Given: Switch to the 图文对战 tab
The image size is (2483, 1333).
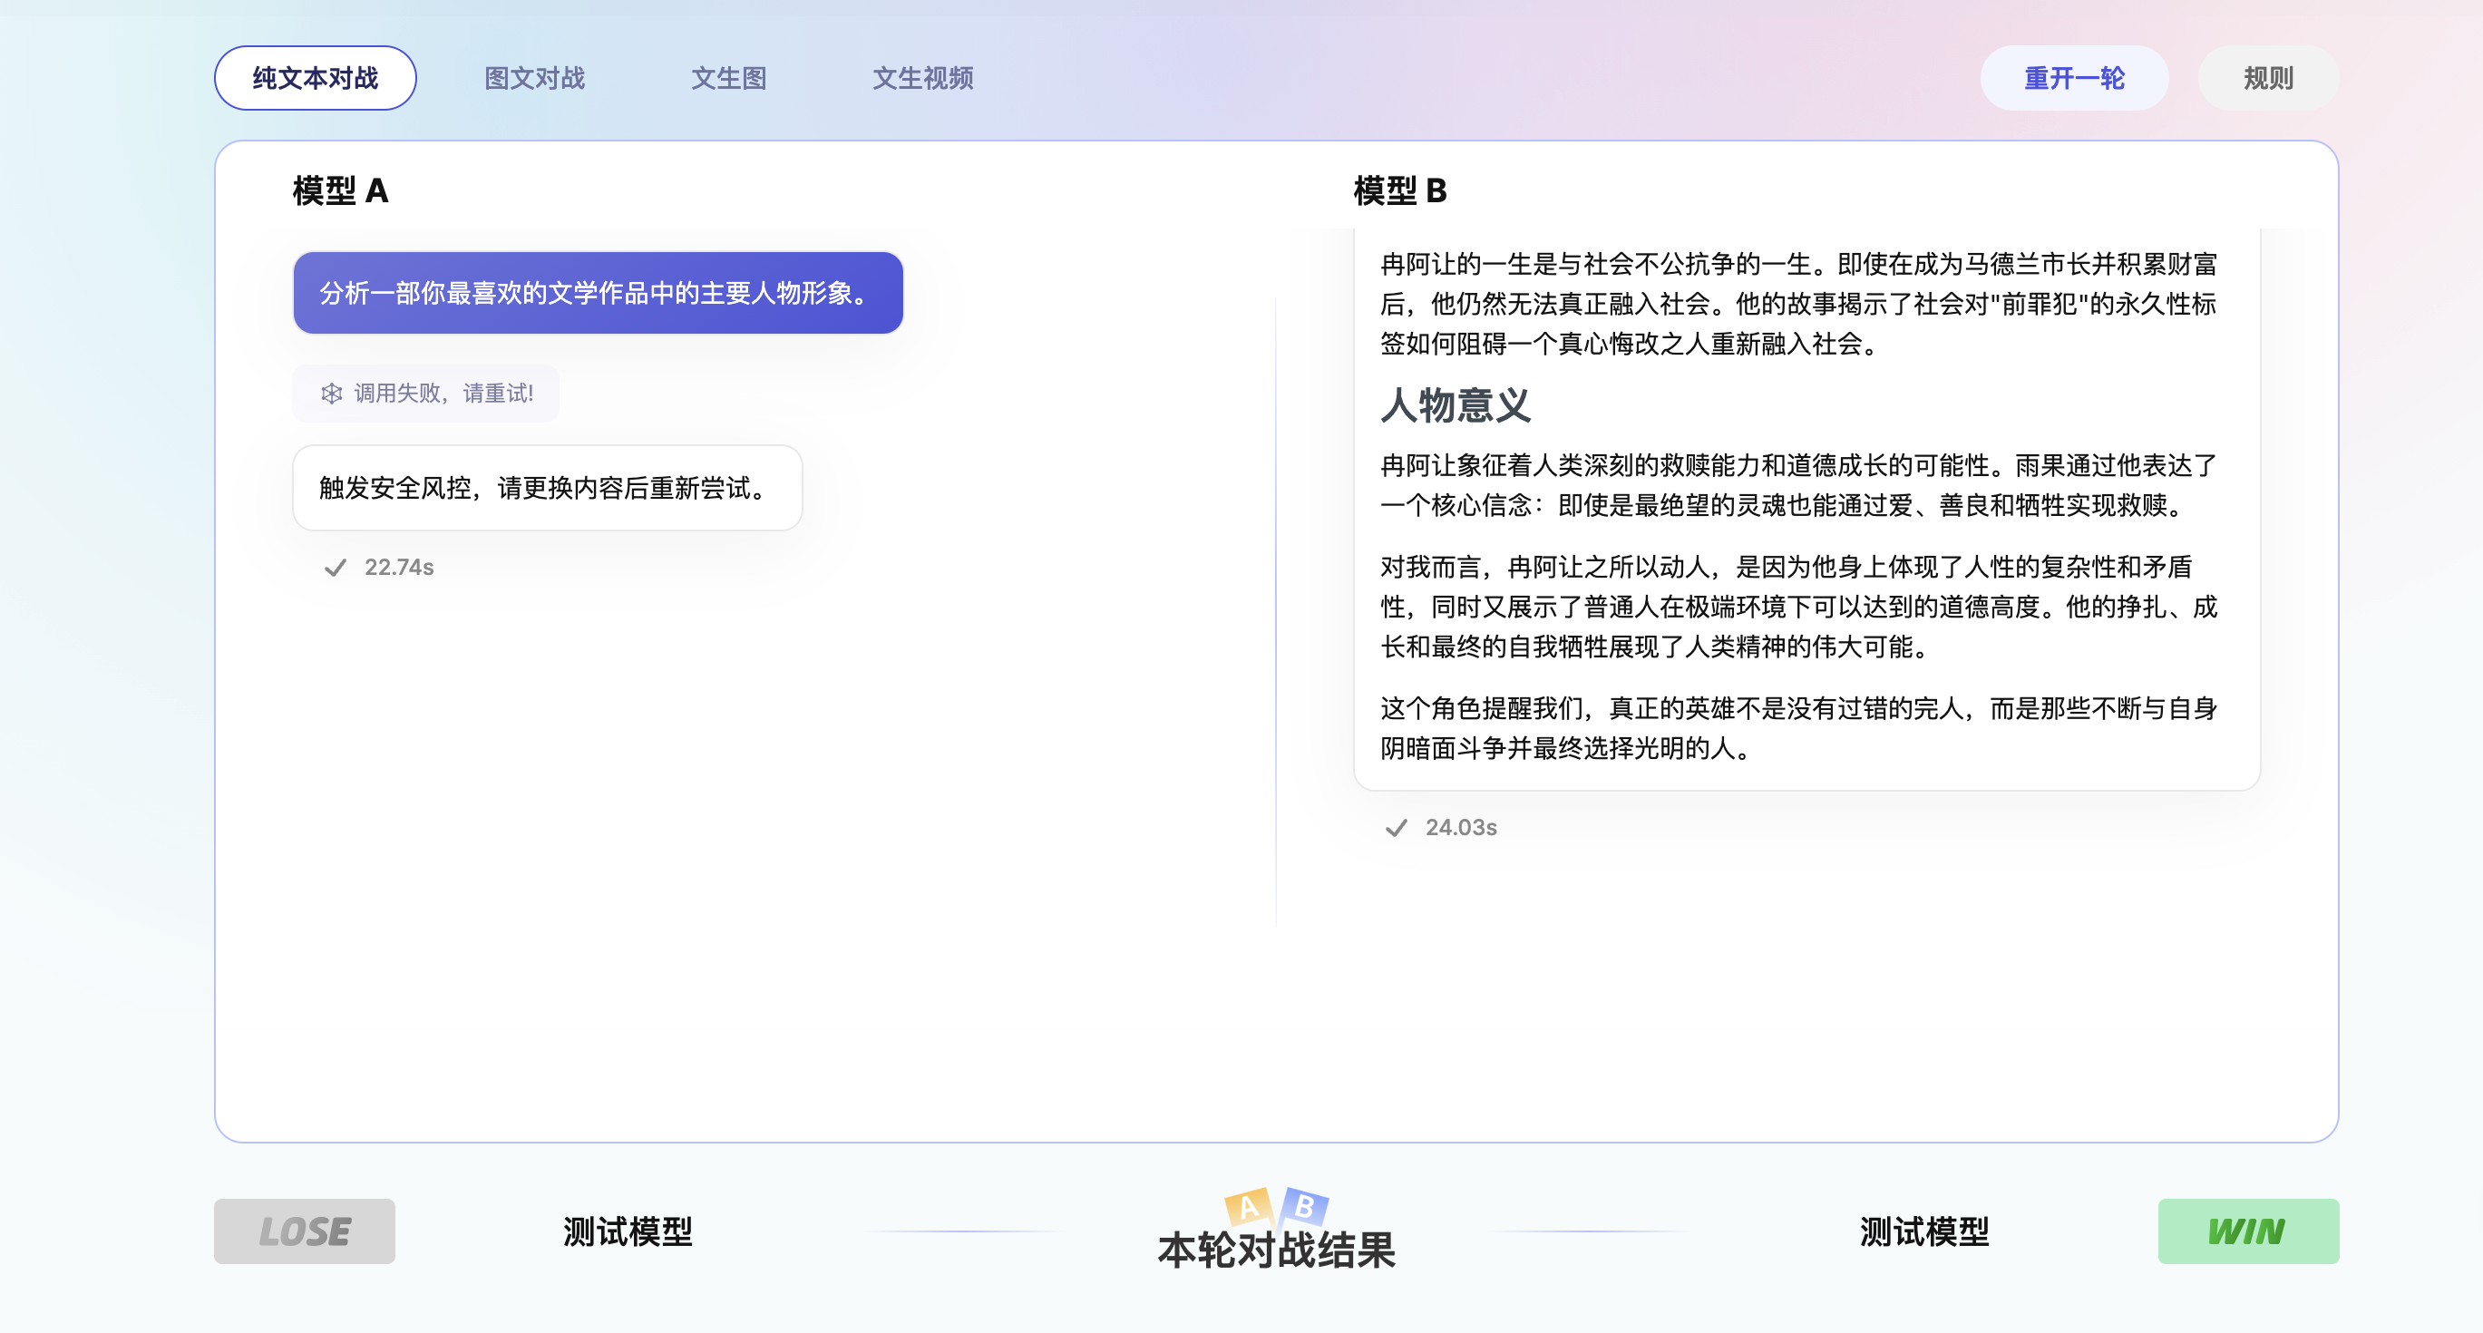Looking at the screenshot, I should [x=534, y=78].
